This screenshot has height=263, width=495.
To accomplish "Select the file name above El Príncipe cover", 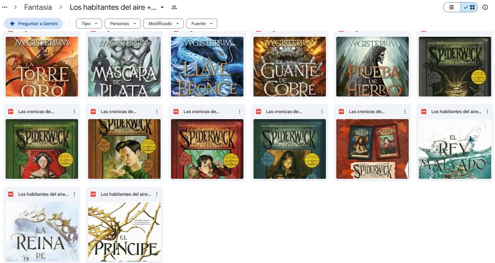I will pyautogui.click(x=126, y=194).
